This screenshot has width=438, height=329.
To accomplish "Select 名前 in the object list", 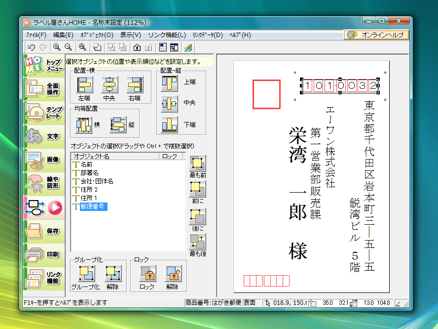I will tap(86, 164).
